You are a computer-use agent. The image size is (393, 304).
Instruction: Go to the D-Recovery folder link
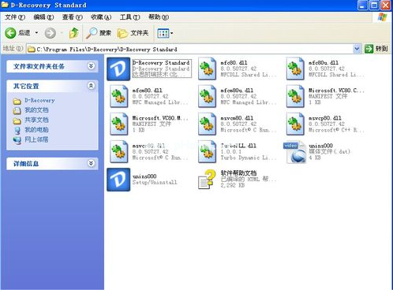coord(39,101)
